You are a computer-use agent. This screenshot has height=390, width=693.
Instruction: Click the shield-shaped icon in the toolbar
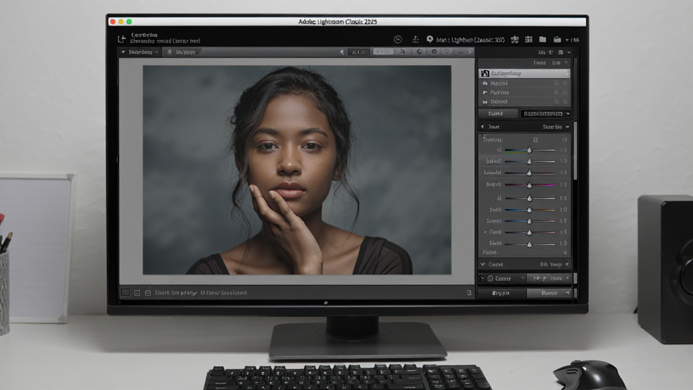tap(447, 51)
